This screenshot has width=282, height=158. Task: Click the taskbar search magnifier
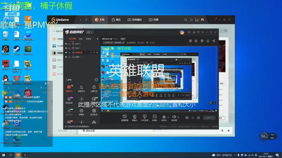(x=11, y=155)
